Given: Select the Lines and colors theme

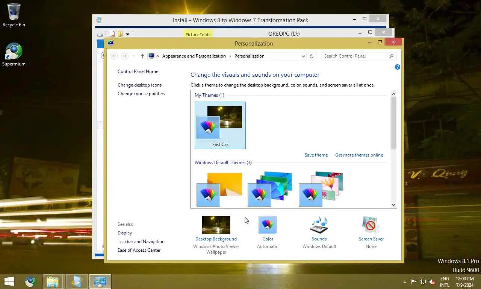Looking at the screenshot, I should 271,189.
